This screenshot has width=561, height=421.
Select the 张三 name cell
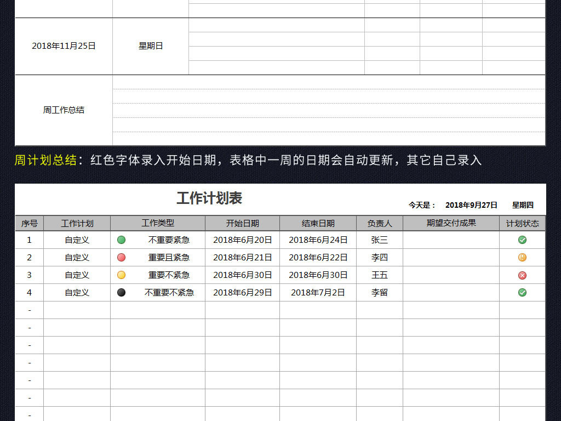[x=377, y=240]
